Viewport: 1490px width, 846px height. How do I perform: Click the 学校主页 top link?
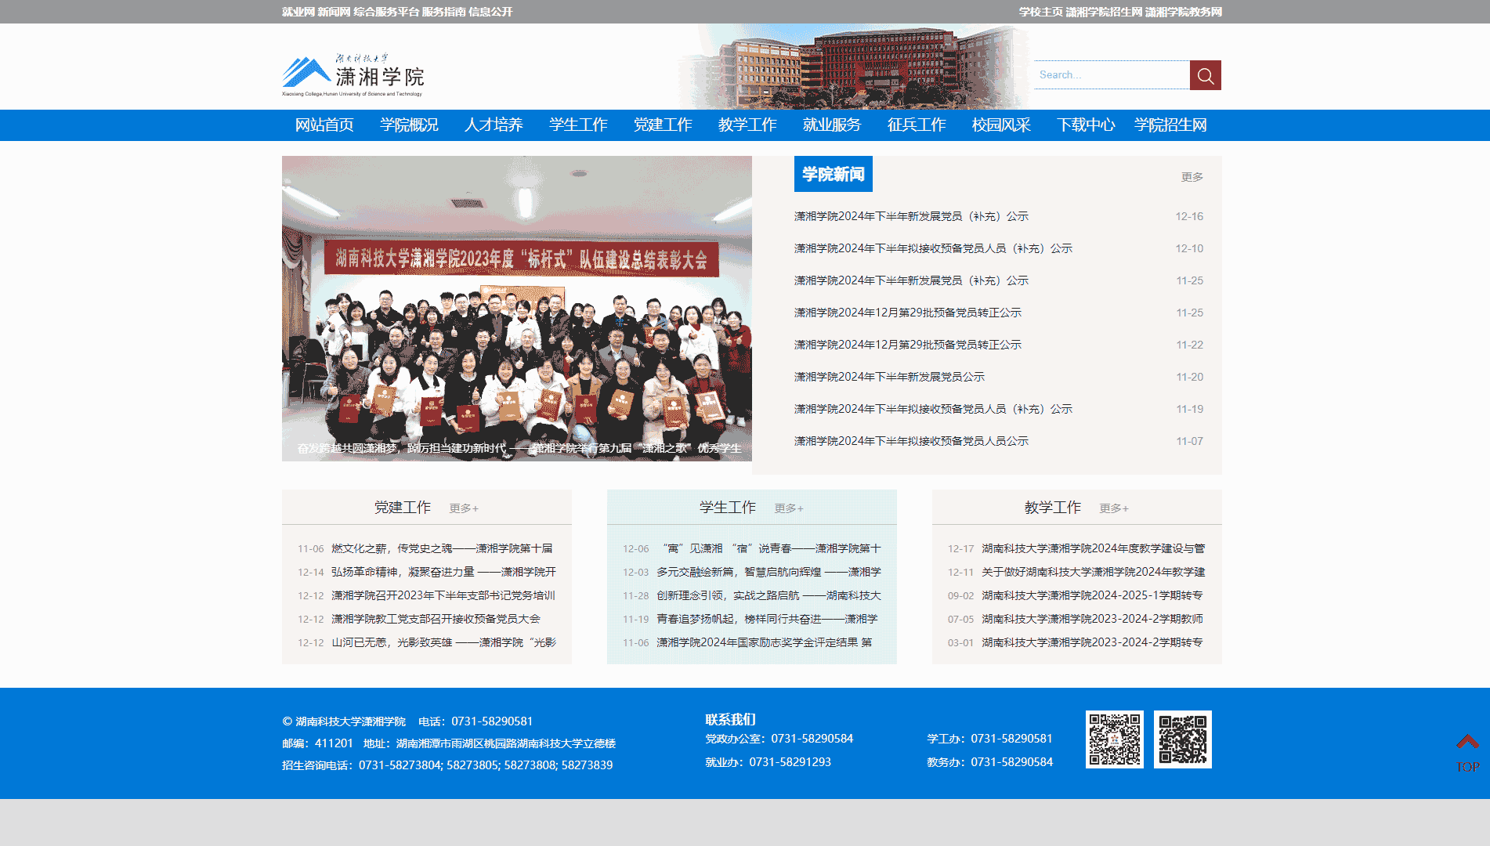point(1040,12)
